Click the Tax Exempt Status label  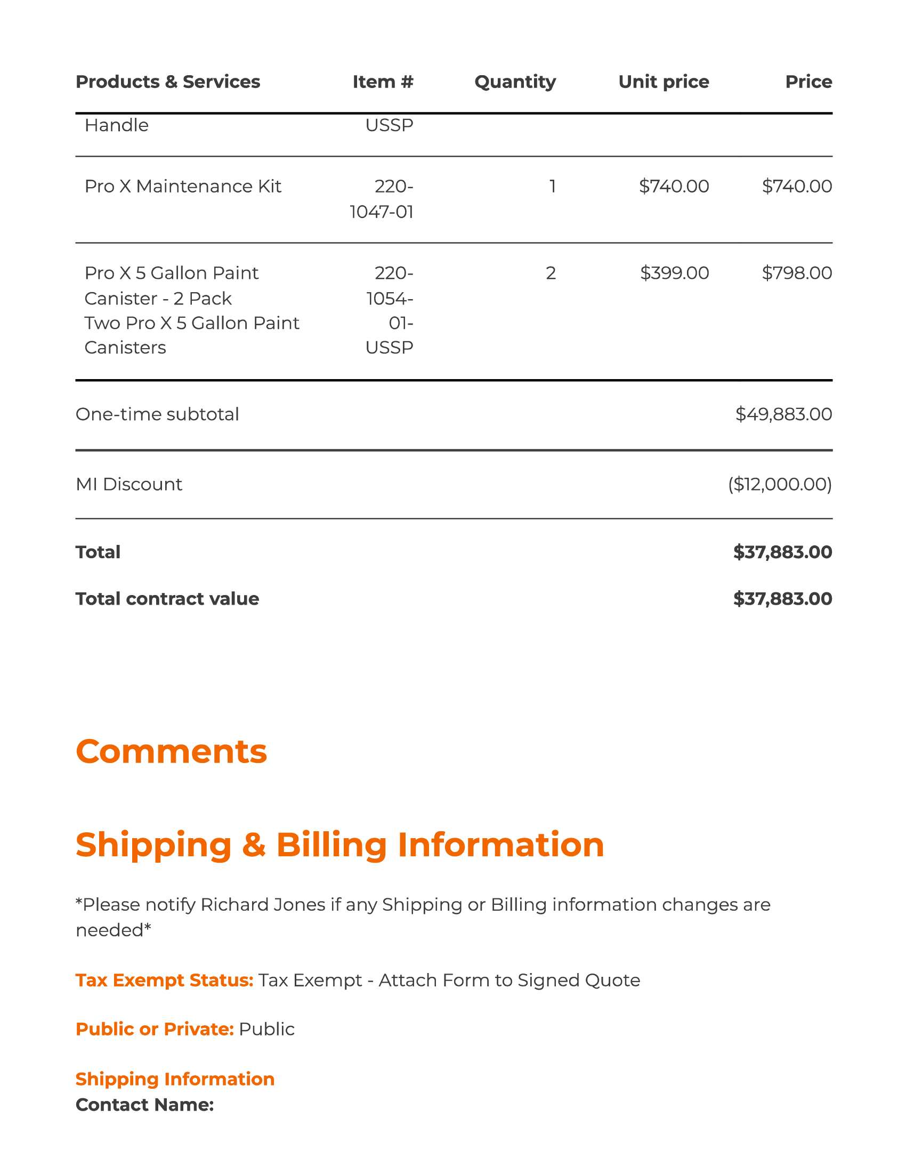164,980
